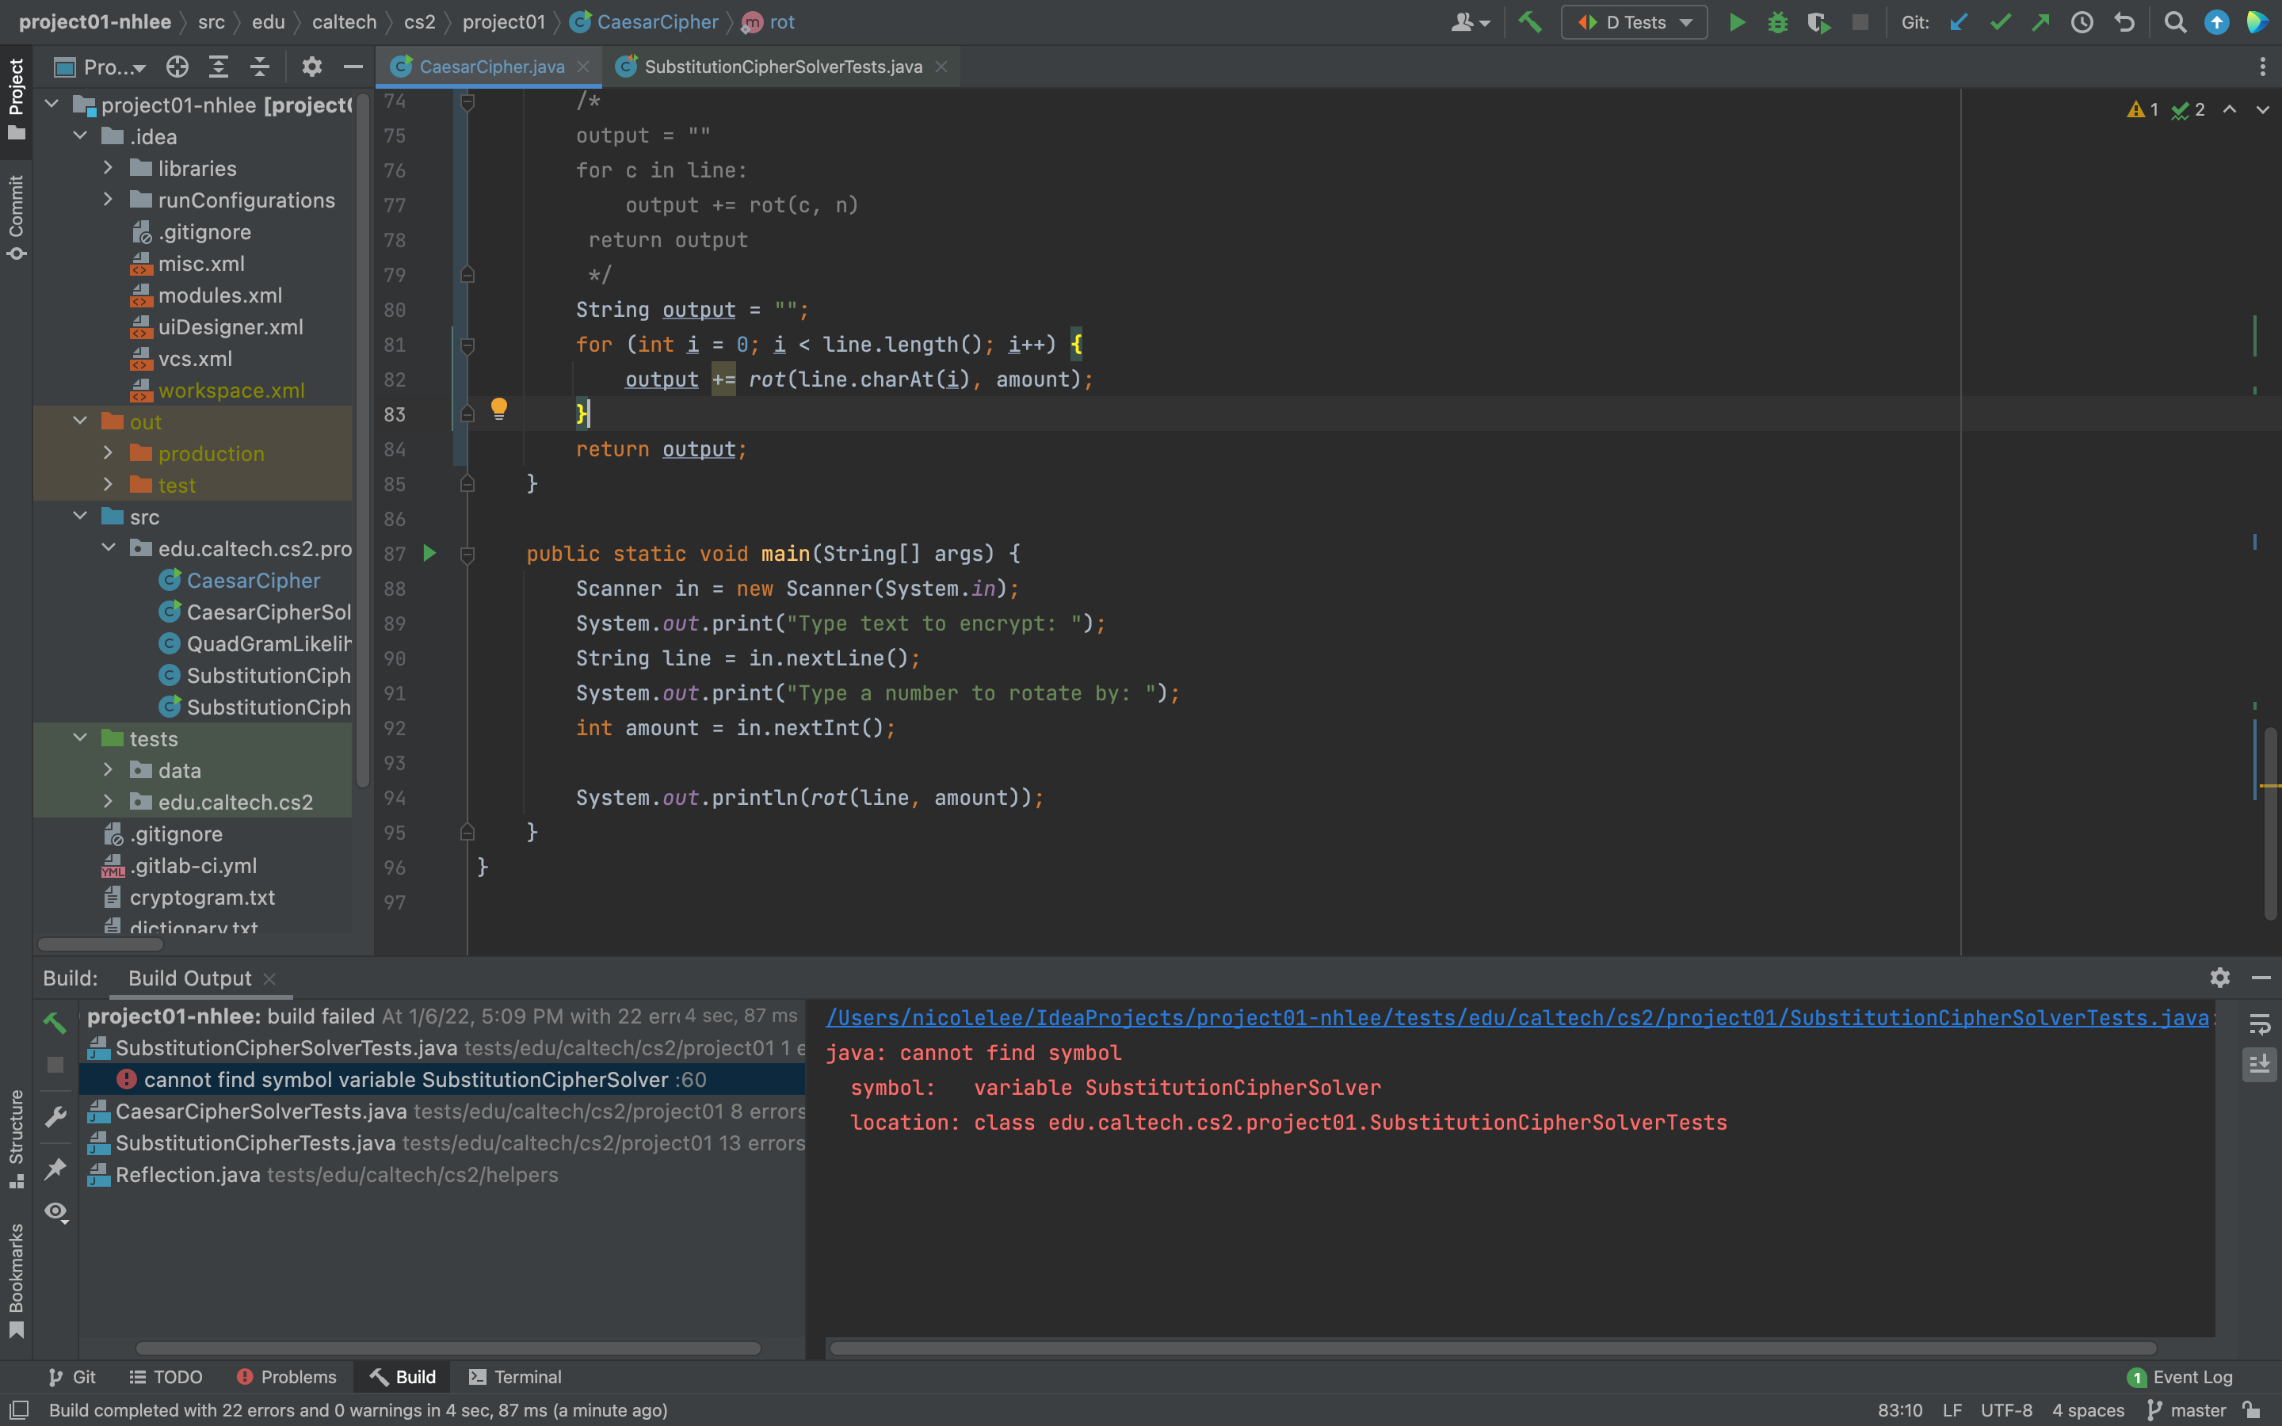Toggle the eye view filter in Build panel

tap(55, 1211)
